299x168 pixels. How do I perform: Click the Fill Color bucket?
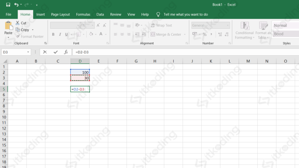click(91, 34)
